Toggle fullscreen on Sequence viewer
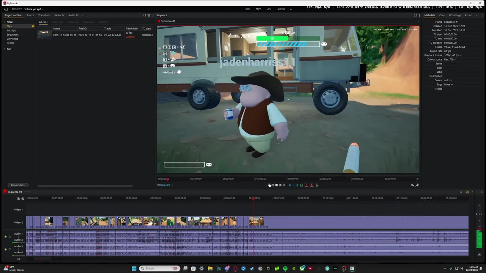The image size is (486, 273). 415,15
